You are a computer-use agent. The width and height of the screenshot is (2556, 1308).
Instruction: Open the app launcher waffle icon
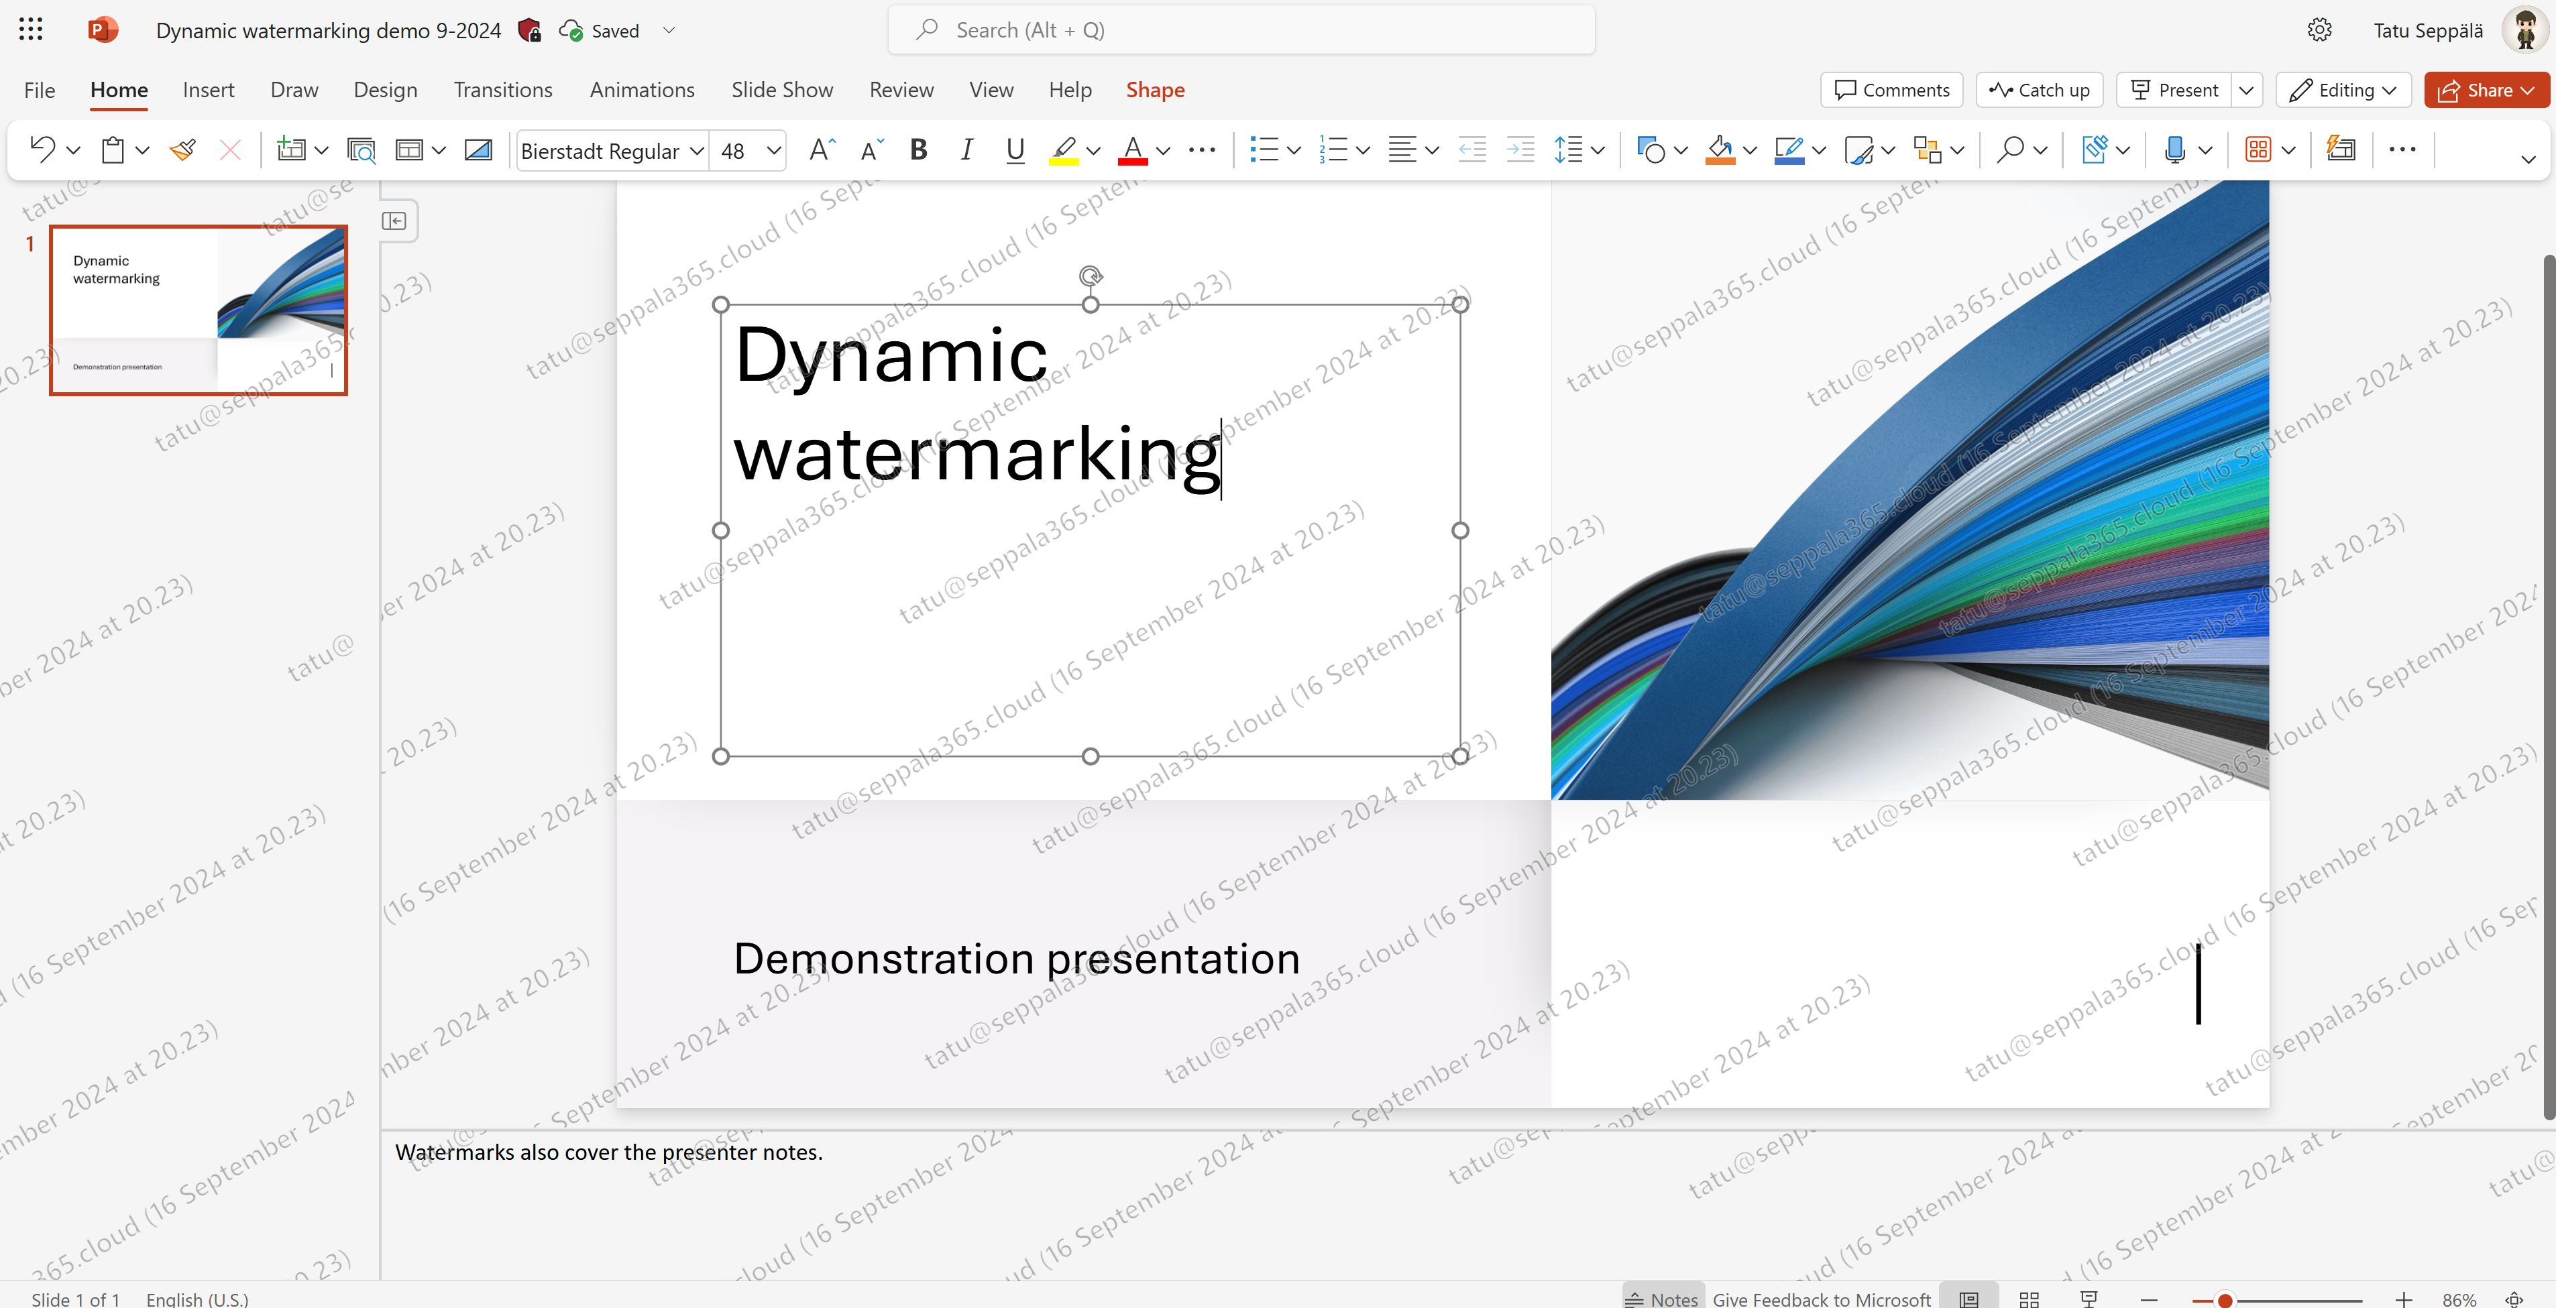click(x=31, y=29)
